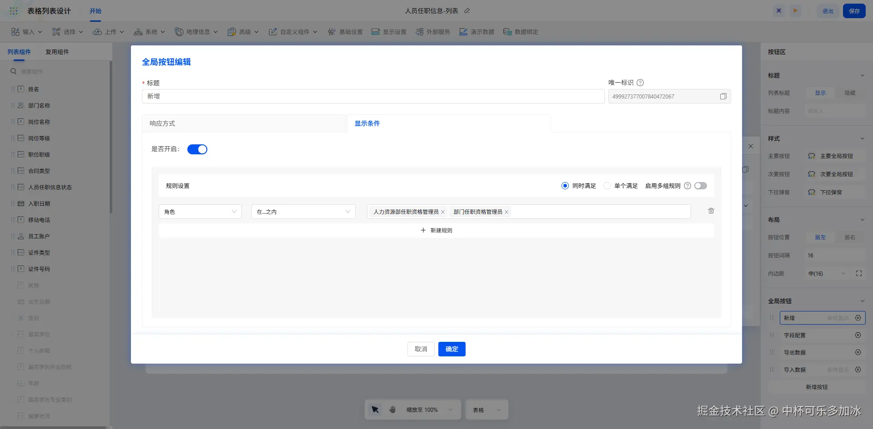Open the 高级 toolbar dropdown
Image resolution: width=873 pixels, height=429 pixels.
243,32
